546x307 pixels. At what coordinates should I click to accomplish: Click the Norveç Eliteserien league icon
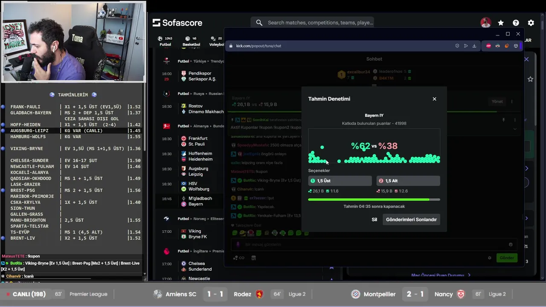[x=167, y=219]
